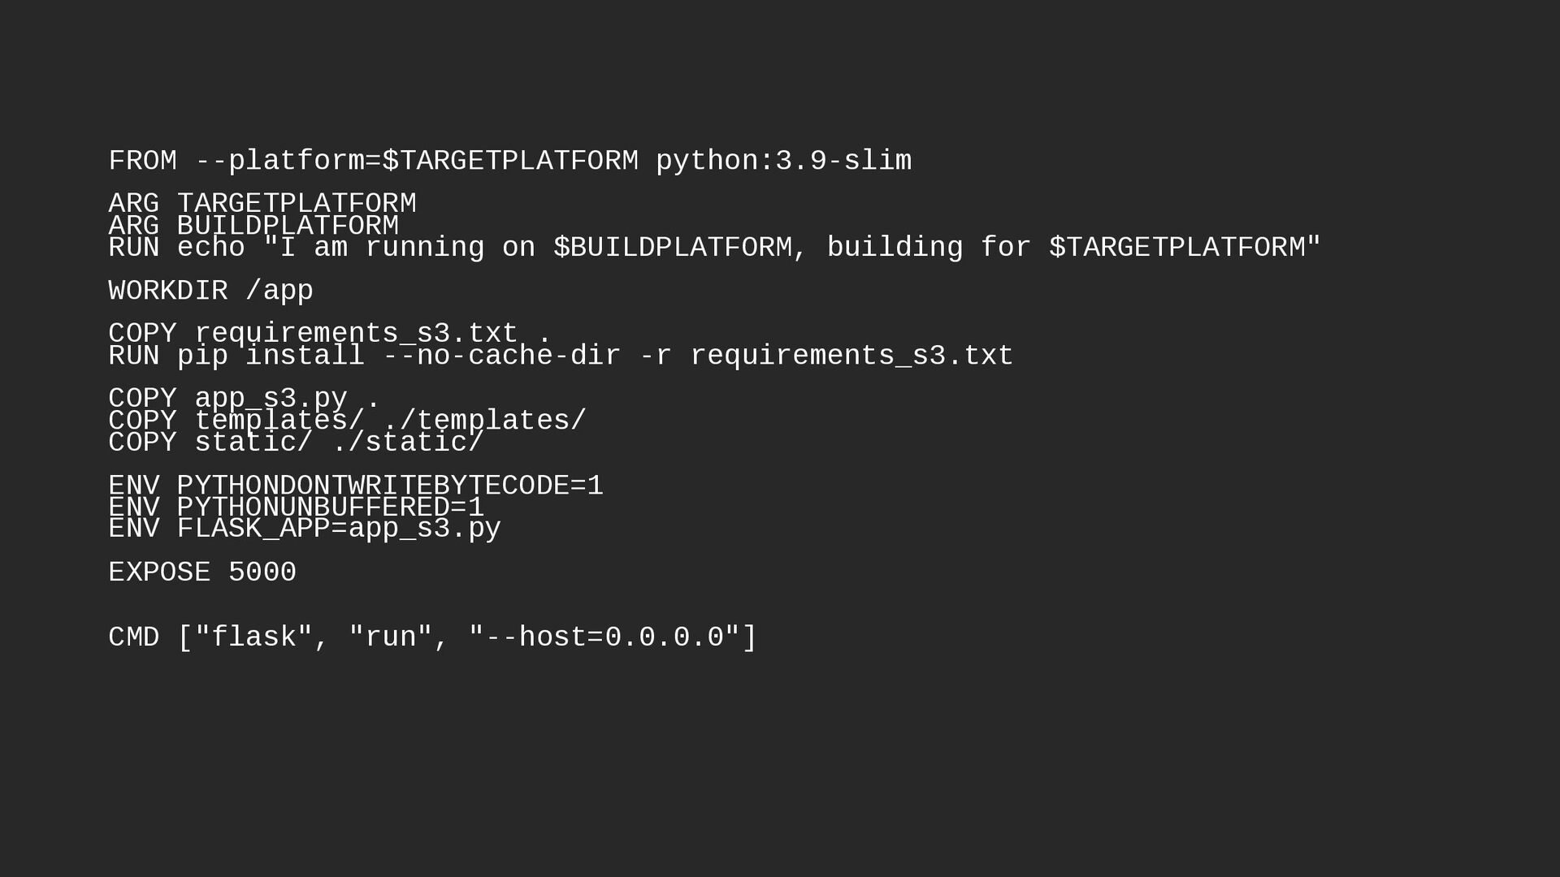Click the python:3.9-slim image name
The height and width of the screenshot is (877, 1560).
783,161
